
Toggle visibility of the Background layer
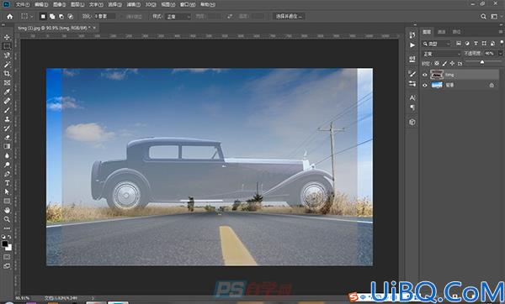425,85
